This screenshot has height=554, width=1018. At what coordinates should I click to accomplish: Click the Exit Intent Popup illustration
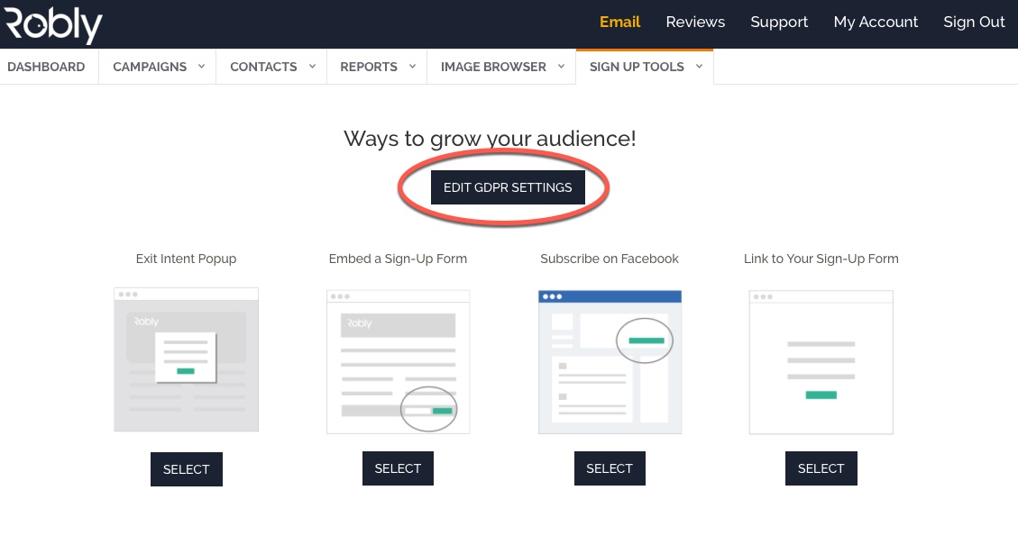point(187,359)
